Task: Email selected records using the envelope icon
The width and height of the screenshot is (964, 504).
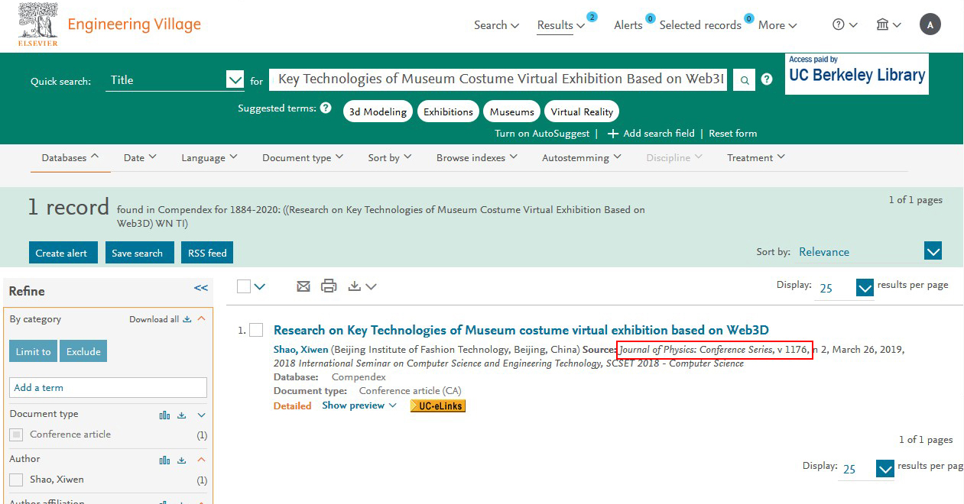Action: click(303, 286)
